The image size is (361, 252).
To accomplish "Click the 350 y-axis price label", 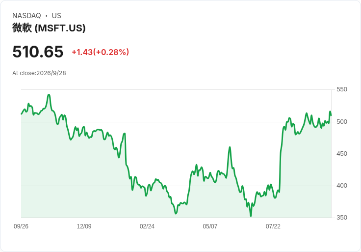I will pos(342,218).
